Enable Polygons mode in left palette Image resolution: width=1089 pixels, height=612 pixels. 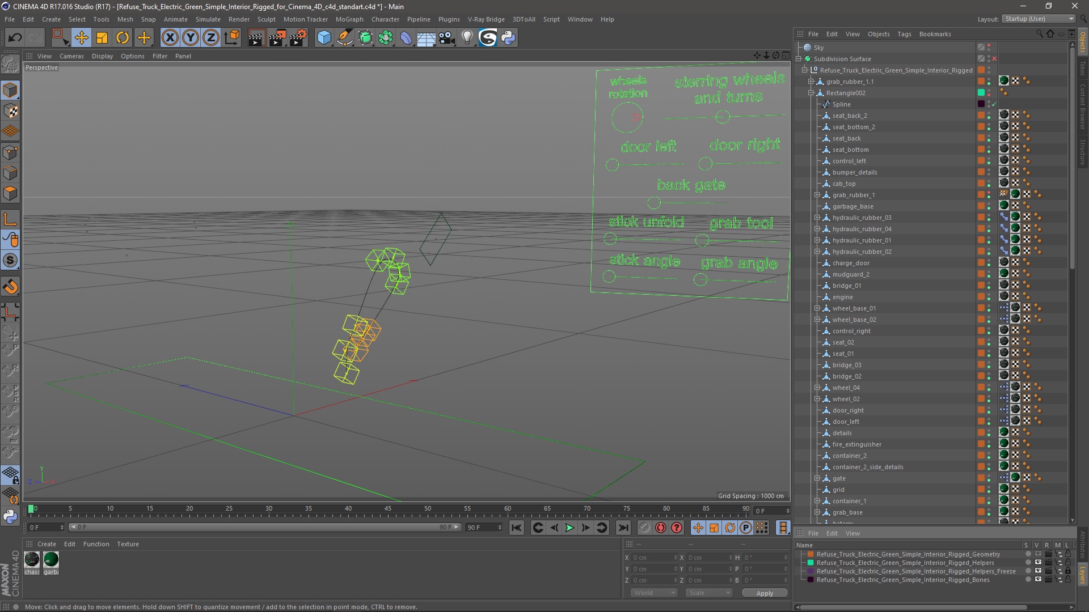10,193
